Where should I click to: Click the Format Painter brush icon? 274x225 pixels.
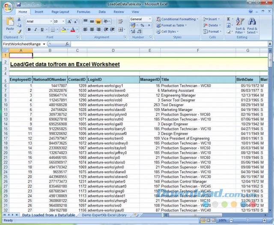[19, 31]
